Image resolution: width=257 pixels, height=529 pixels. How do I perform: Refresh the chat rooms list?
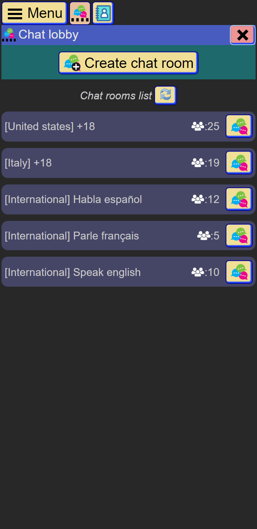165,95
